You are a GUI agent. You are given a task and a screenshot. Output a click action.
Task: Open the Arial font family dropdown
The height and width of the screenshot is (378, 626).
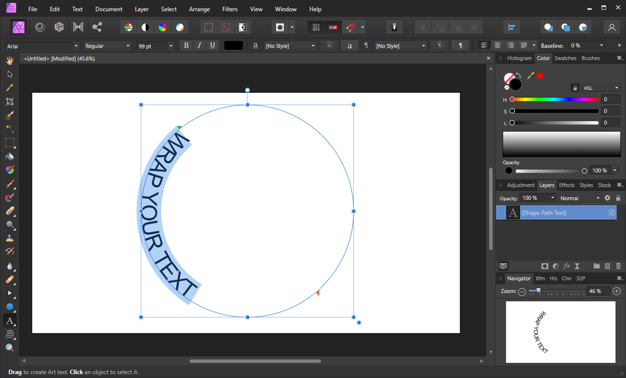(42, 46)
